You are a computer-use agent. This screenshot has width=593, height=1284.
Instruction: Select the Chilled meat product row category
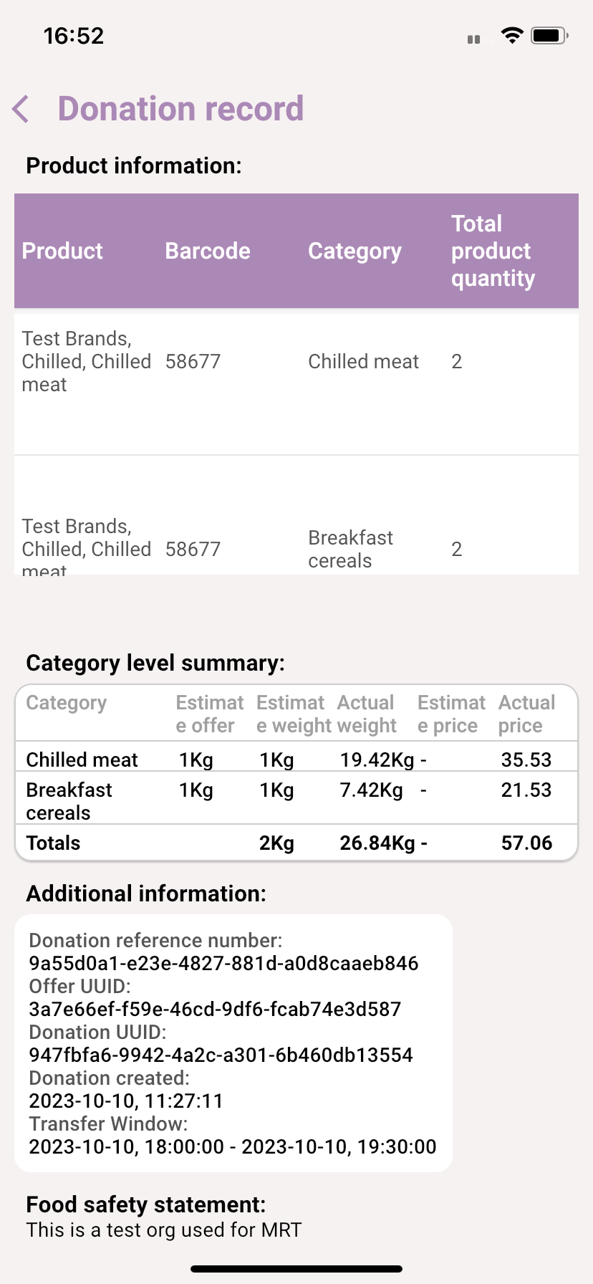(363, 362)
